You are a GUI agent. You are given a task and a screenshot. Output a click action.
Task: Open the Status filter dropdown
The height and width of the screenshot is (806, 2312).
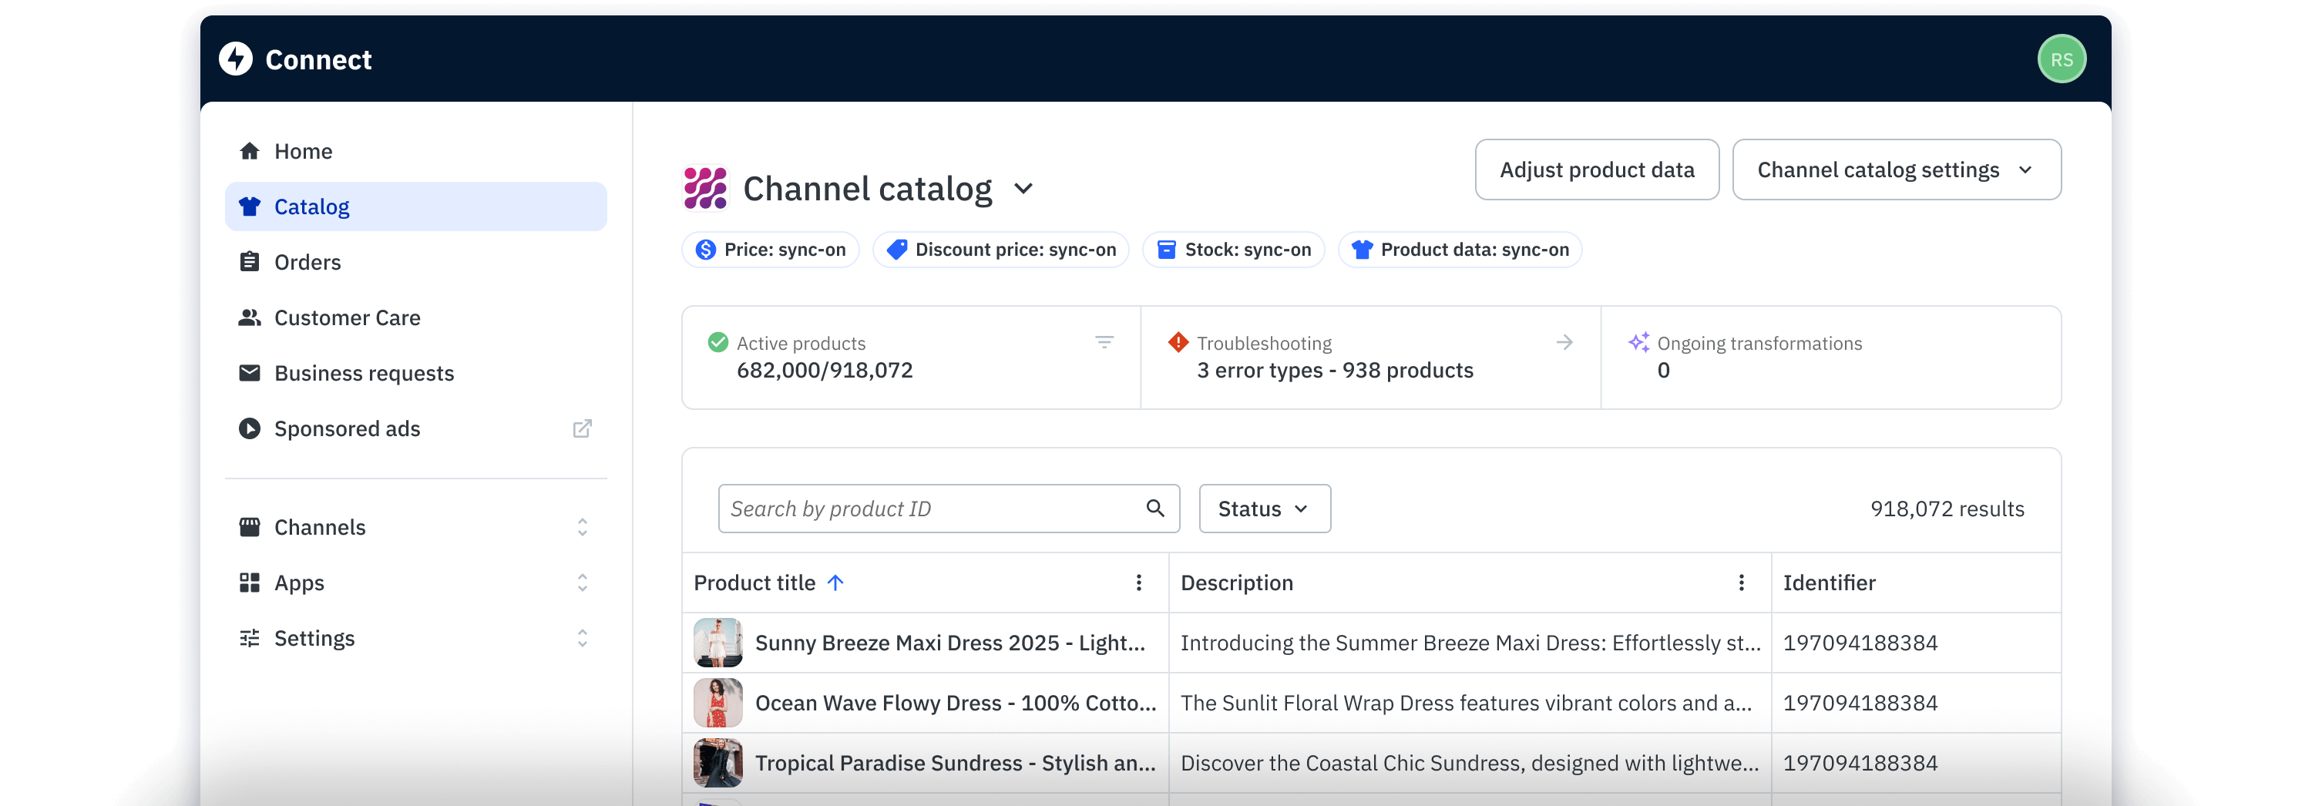(x=1264, y=509)
